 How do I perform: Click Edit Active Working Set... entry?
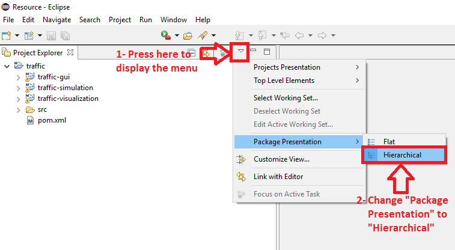click(x=299, y=124)
